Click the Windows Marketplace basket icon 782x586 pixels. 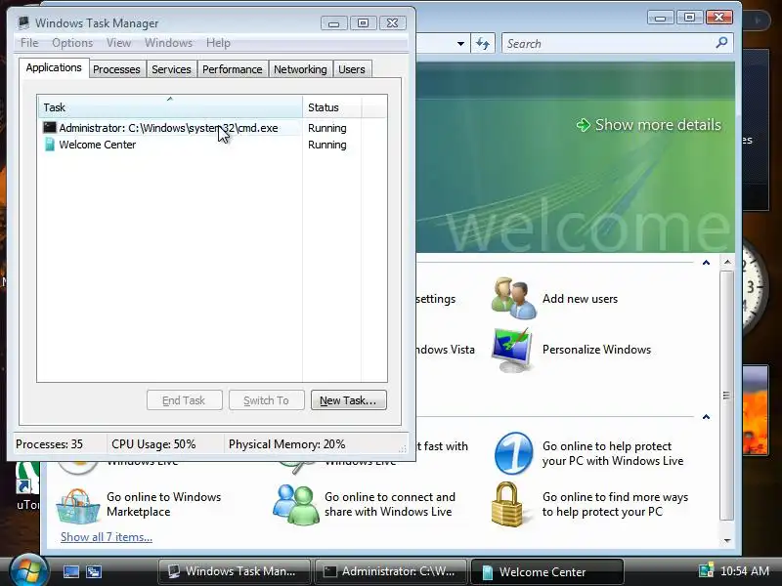(x=78, y=506)
